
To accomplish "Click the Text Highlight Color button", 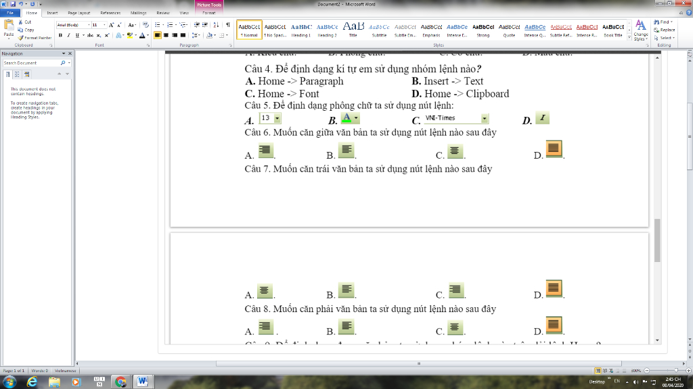I will (x=129, y=35).
